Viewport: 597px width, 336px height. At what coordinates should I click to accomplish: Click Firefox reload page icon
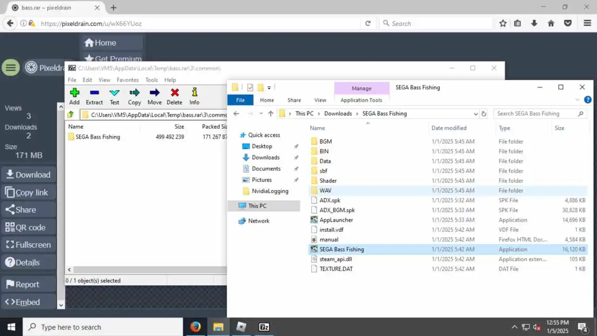(368, 23)
